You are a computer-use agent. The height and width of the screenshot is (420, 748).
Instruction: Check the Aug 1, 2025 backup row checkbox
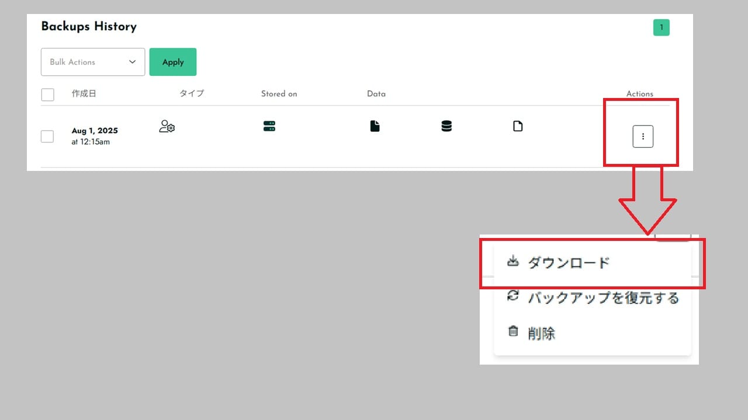click(x=47, y=136)
